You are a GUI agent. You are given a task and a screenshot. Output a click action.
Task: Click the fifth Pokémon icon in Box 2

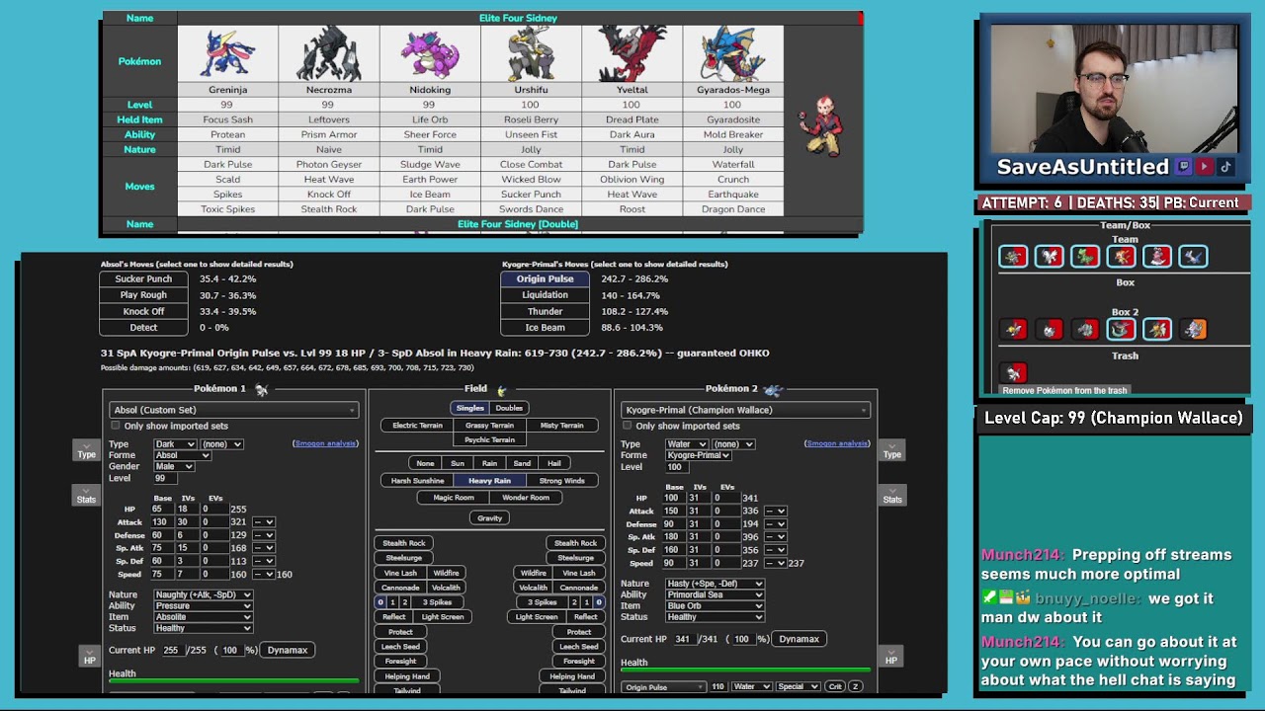point(1157,329)
